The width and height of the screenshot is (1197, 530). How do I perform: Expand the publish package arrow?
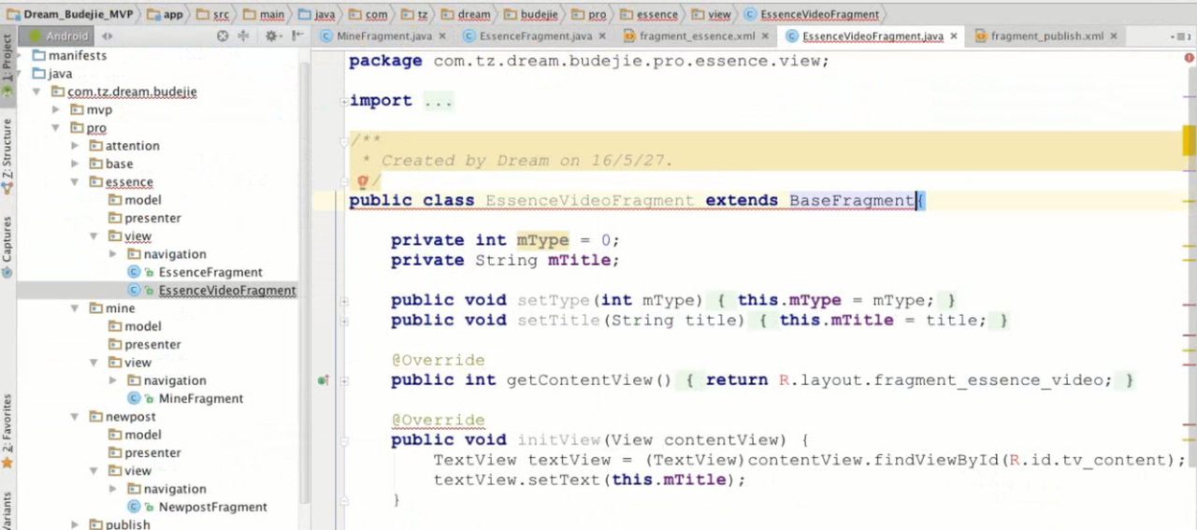tap(75, 525)
